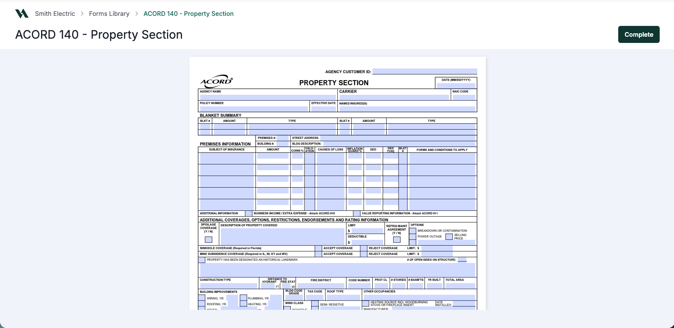Image resolution: width=674 pixels, height=328 pixels.
Task: Check the Selling Price option
Action: (449, 237)
